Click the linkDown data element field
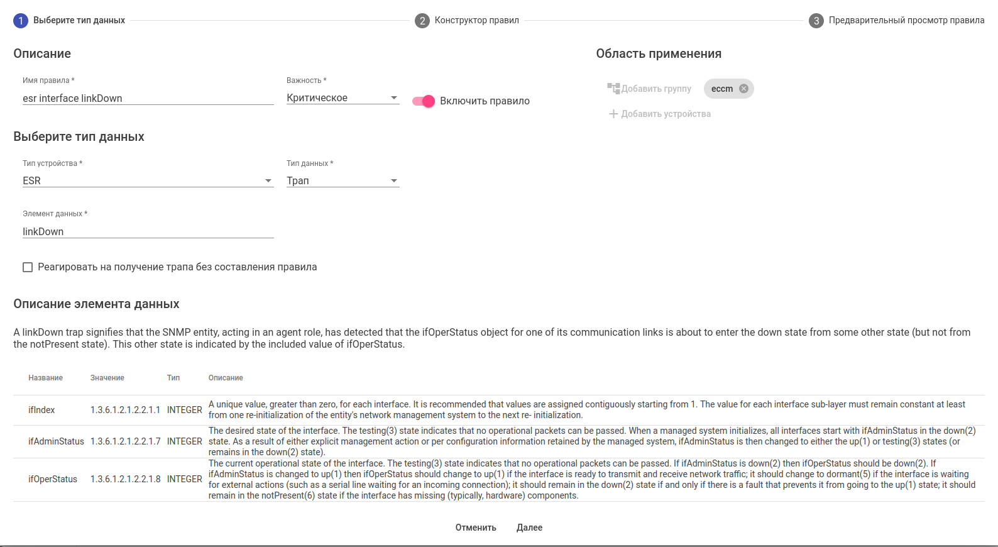This screenshot has height=547, width=998. click(x=148, y=232)
